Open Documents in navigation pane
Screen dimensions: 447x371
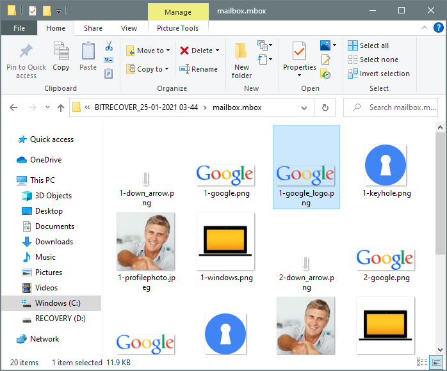point(54,226)
